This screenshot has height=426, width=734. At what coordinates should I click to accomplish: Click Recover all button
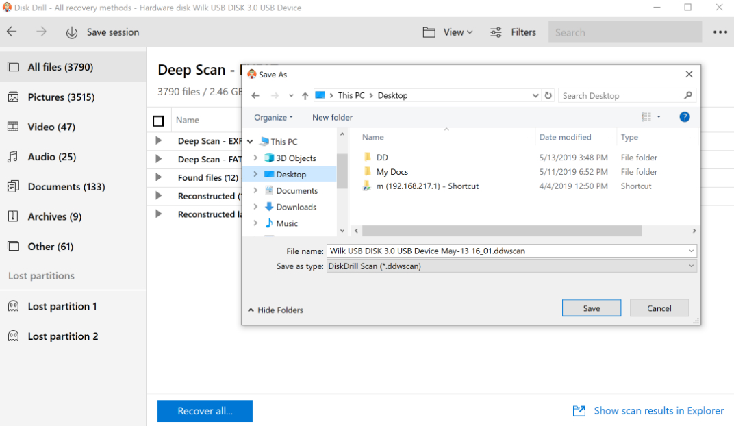coord(205,411)
